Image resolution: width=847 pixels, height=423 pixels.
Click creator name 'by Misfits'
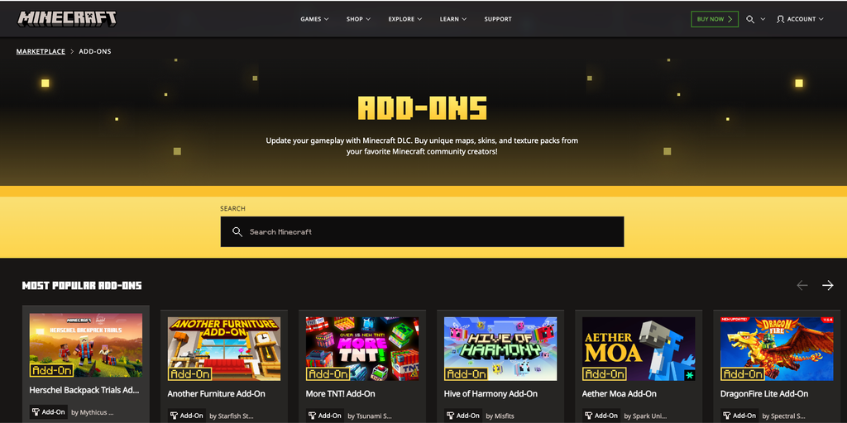[x=500, y=416]
